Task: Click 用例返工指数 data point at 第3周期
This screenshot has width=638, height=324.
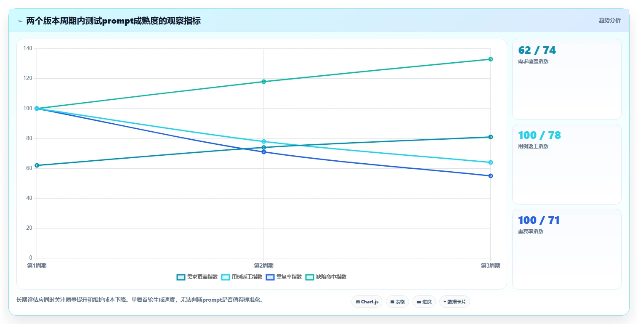Action: tap(490, 162)
